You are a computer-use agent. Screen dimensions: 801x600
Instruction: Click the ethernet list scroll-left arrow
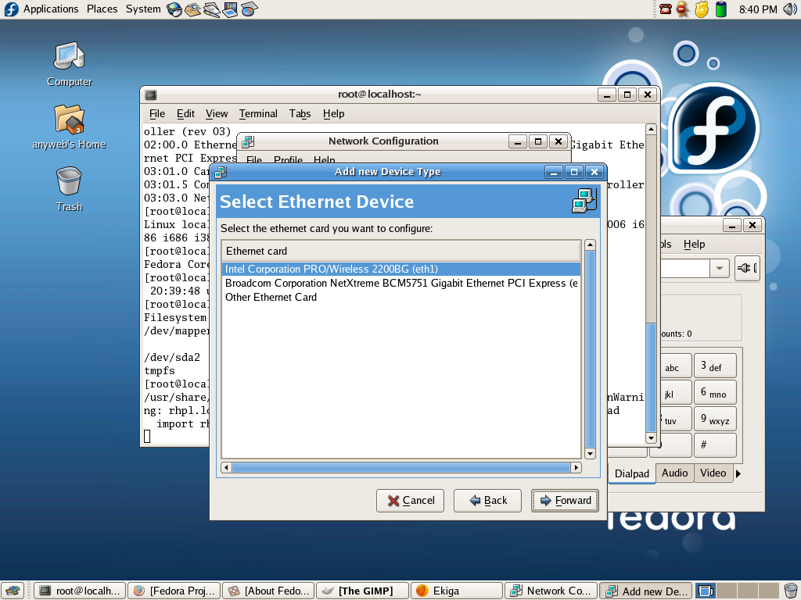226,467
